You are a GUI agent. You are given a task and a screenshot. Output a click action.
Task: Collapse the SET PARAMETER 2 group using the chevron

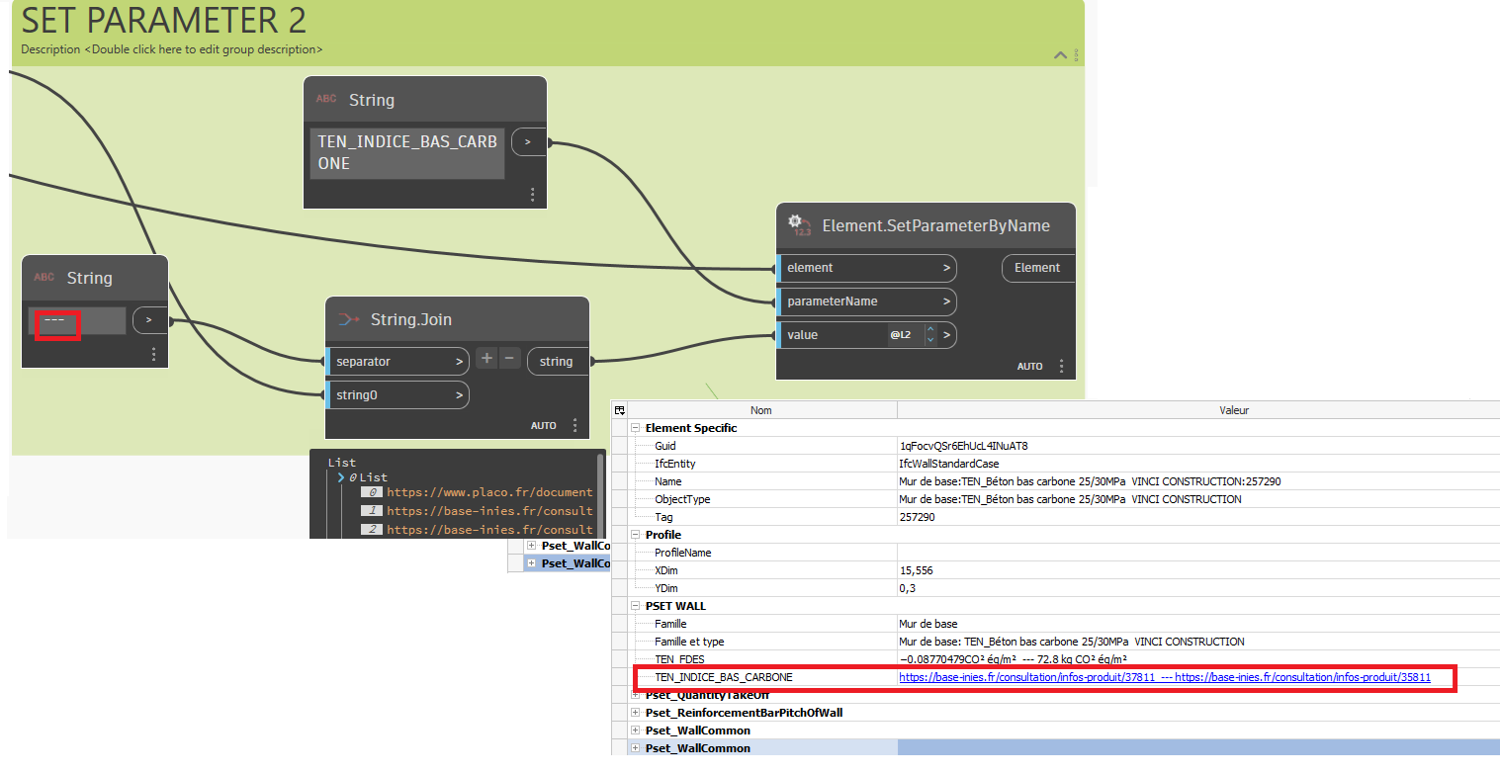coord(1059,54)
